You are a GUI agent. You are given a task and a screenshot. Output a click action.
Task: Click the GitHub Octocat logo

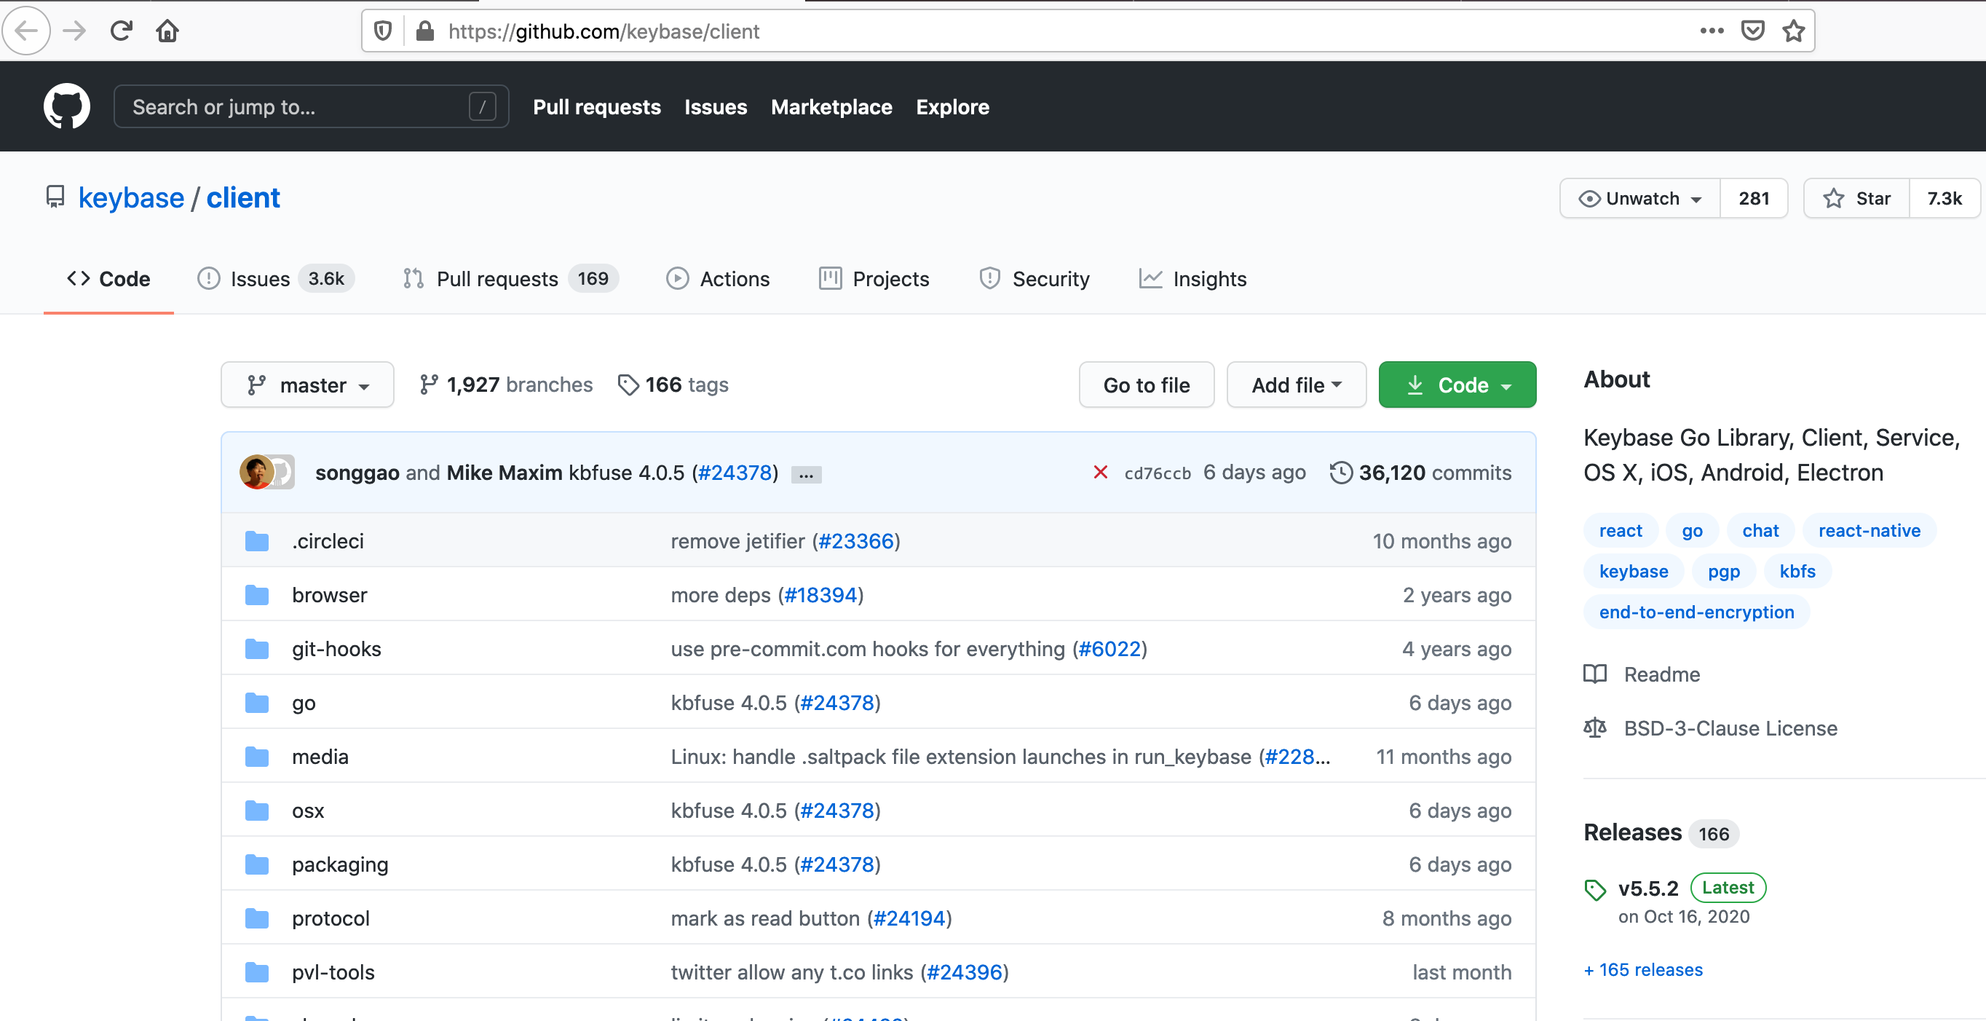coord(66,106)
